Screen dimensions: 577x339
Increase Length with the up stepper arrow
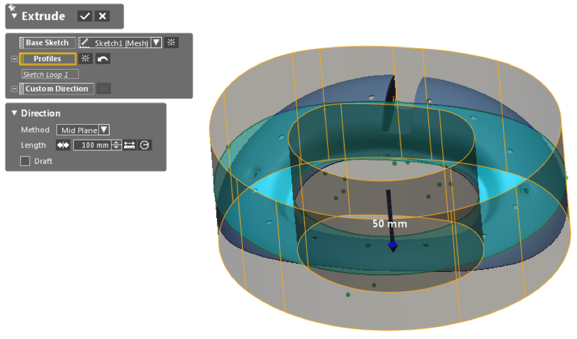(116, 143)
